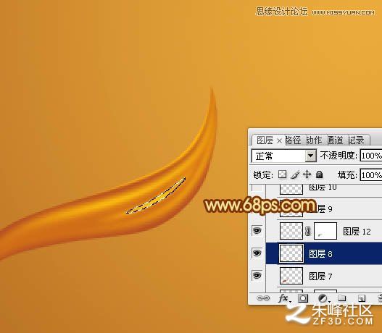The height and width of the screenshot is (333, 382).
Task: Add a layer mask with mask icon
Action: [303, 298]
